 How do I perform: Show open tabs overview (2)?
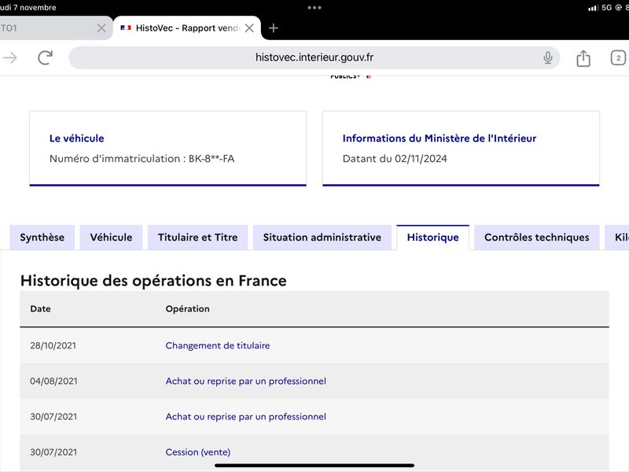(x=618, y=58)
